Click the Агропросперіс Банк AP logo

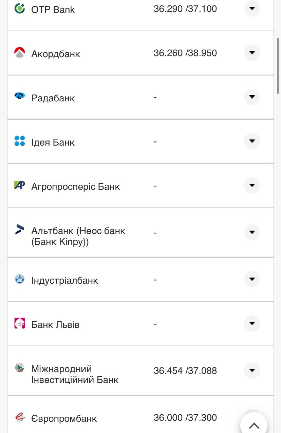click(x=20, y=185)
